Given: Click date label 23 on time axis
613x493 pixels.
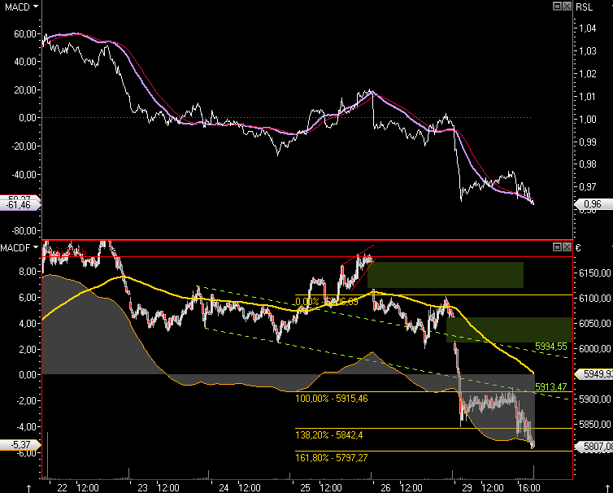Looking at the screenshot, I should tap(143, 487).
